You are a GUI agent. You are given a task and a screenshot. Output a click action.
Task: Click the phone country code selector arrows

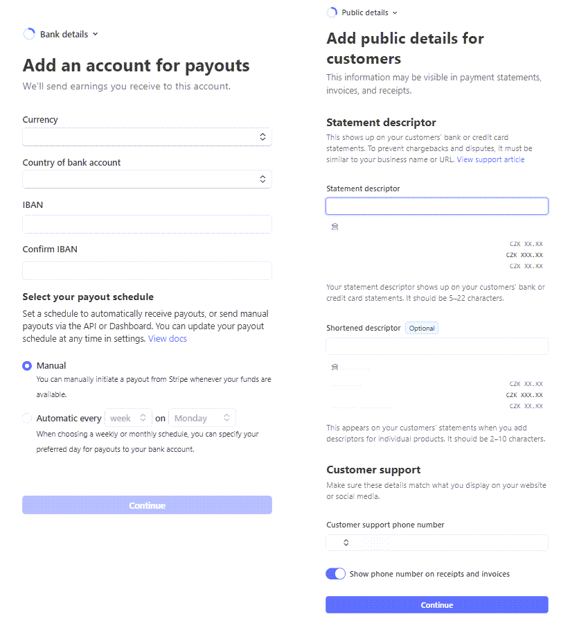346,543
